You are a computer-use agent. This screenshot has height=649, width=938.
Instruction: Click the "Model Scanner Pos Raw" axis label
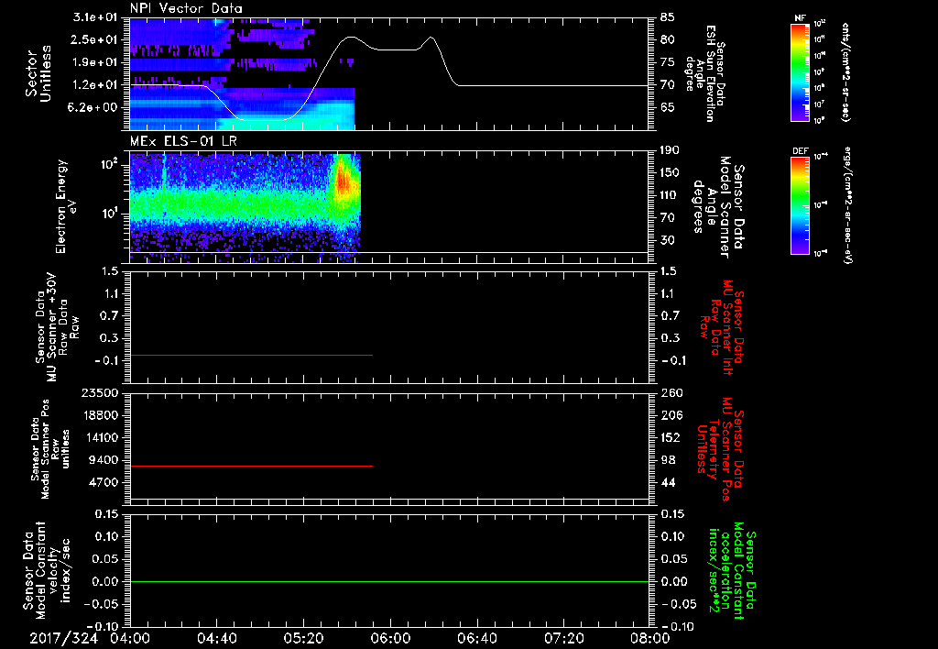click(50, 449)
